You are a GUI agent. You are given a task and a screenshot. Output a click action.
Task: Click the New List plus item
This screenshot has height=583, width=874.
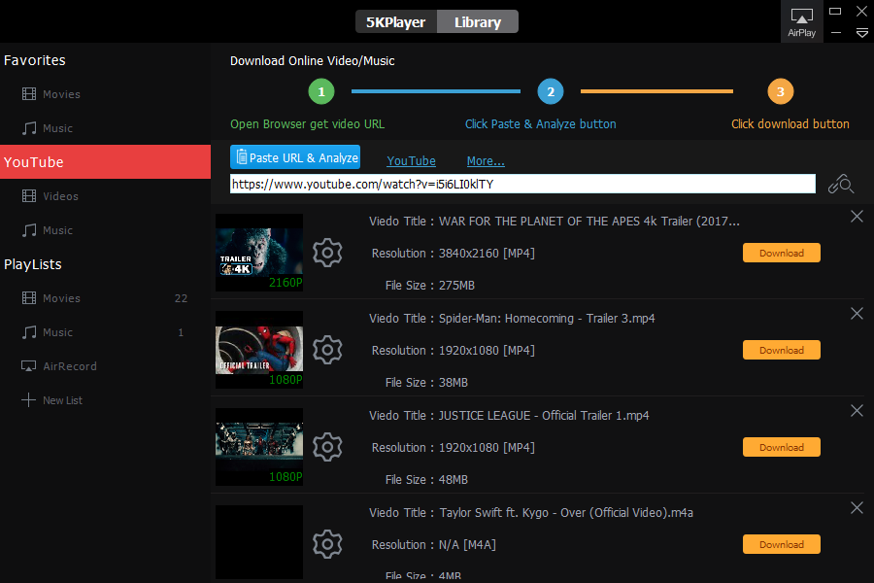(x=62, y=400)
